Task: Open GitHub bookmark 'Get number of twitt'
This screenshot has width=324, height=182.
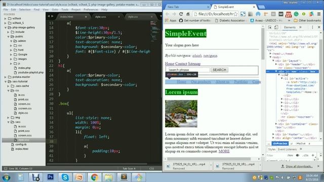Action: (194, 20)
